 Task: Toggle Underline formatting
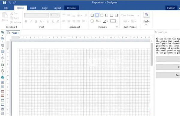[x=36, y=21]
